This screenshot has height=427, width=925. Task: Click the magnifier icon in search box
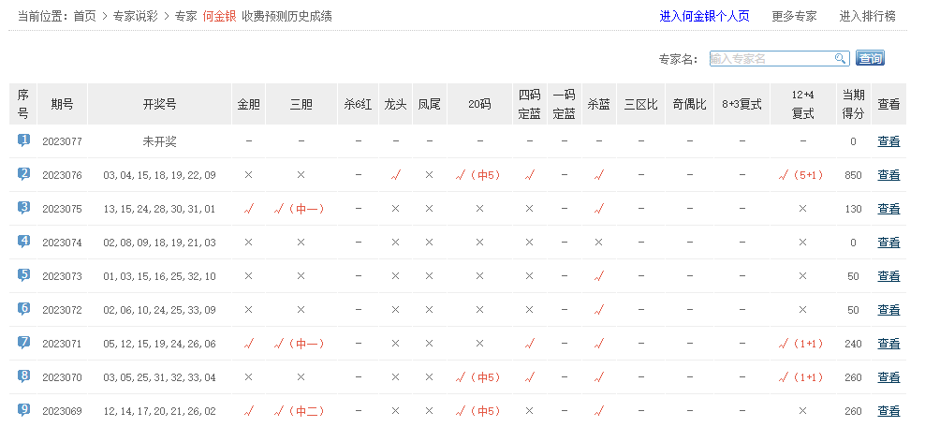coord(840,59)
